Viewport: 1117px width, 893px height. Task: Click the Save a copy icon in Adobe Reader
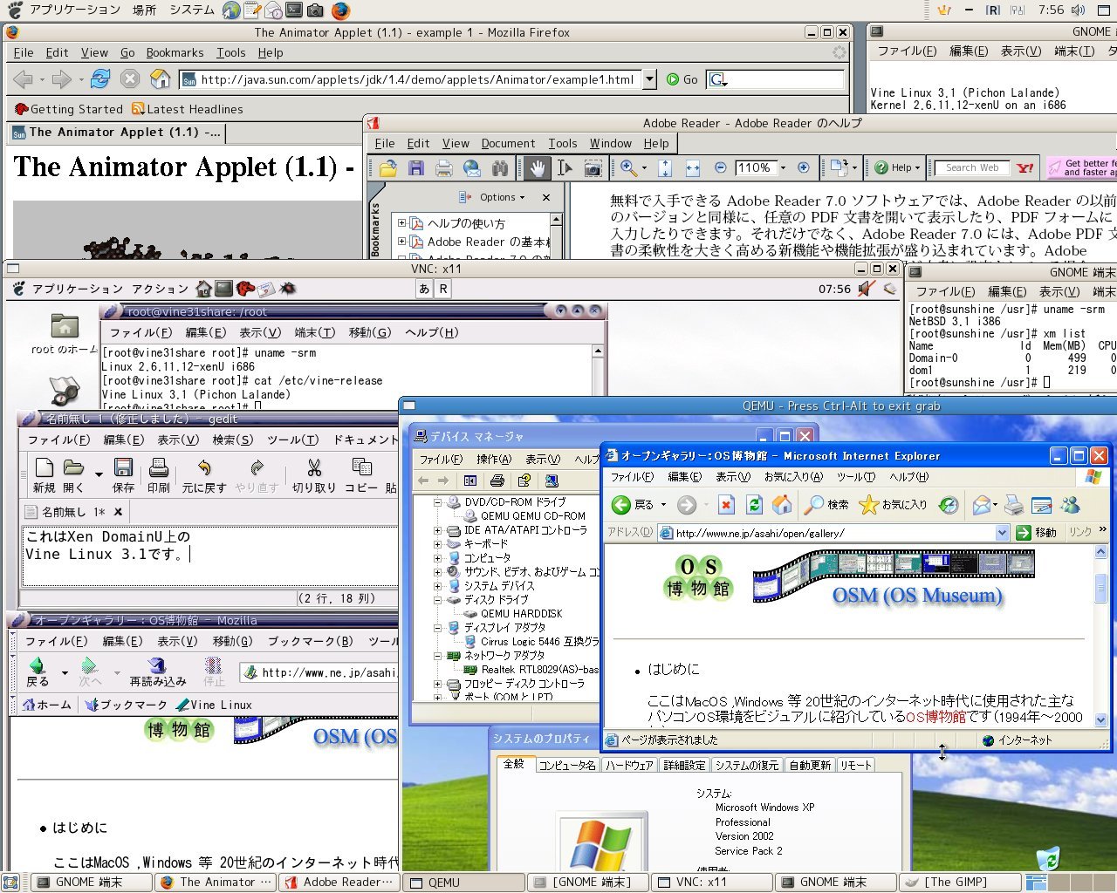coord(415,167)
